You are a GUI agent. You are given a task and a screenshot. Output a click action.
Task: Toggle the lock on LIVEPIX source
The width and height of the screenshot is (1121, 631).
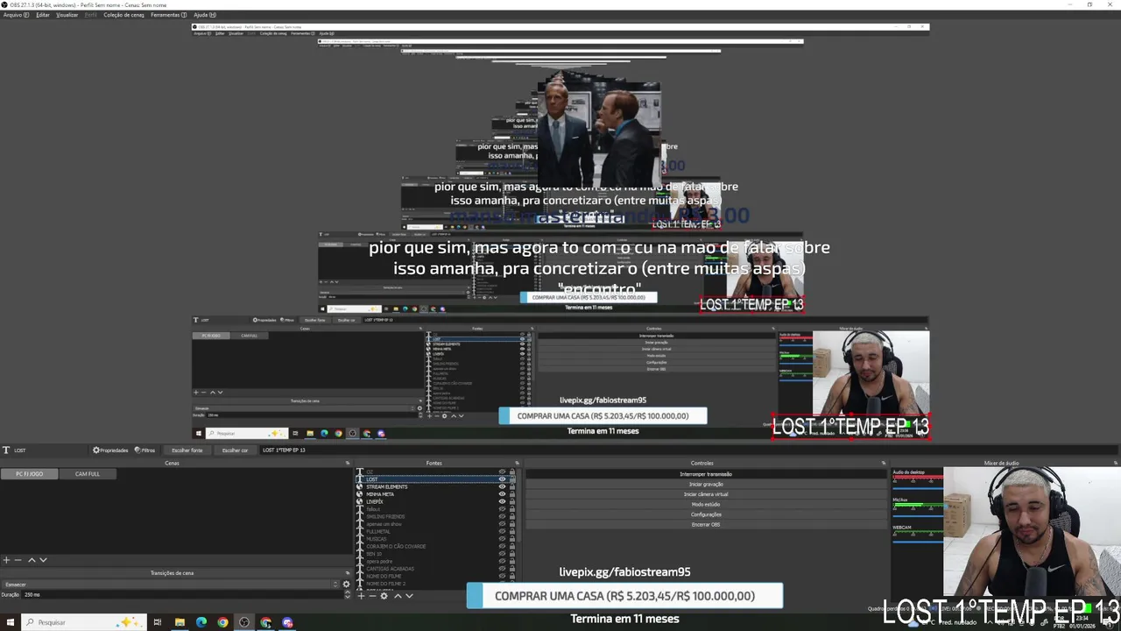pos(512,501)
